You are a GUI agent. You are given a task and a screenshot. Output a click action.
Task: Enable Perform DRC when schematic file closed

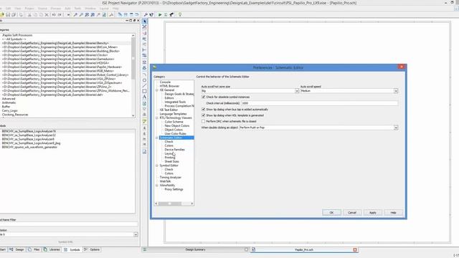tap(204, 121)
